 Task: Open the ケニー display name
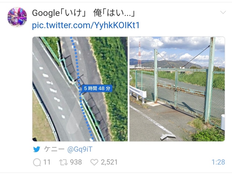click(x=54, y=149)
